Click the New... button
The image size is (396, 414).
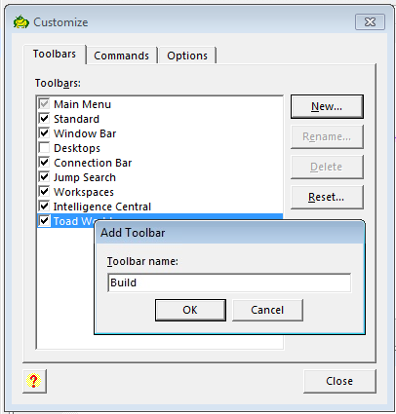pyautogui.click(x=327, y=106)
